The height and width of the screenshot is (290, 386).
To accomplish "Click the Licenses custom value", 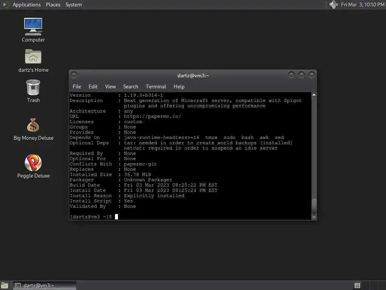I will [133, 122].
